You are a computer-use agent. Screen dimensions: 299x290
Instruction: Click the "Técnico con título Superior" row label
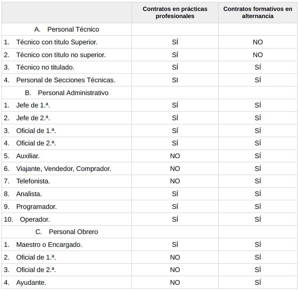tap(57, 42)
